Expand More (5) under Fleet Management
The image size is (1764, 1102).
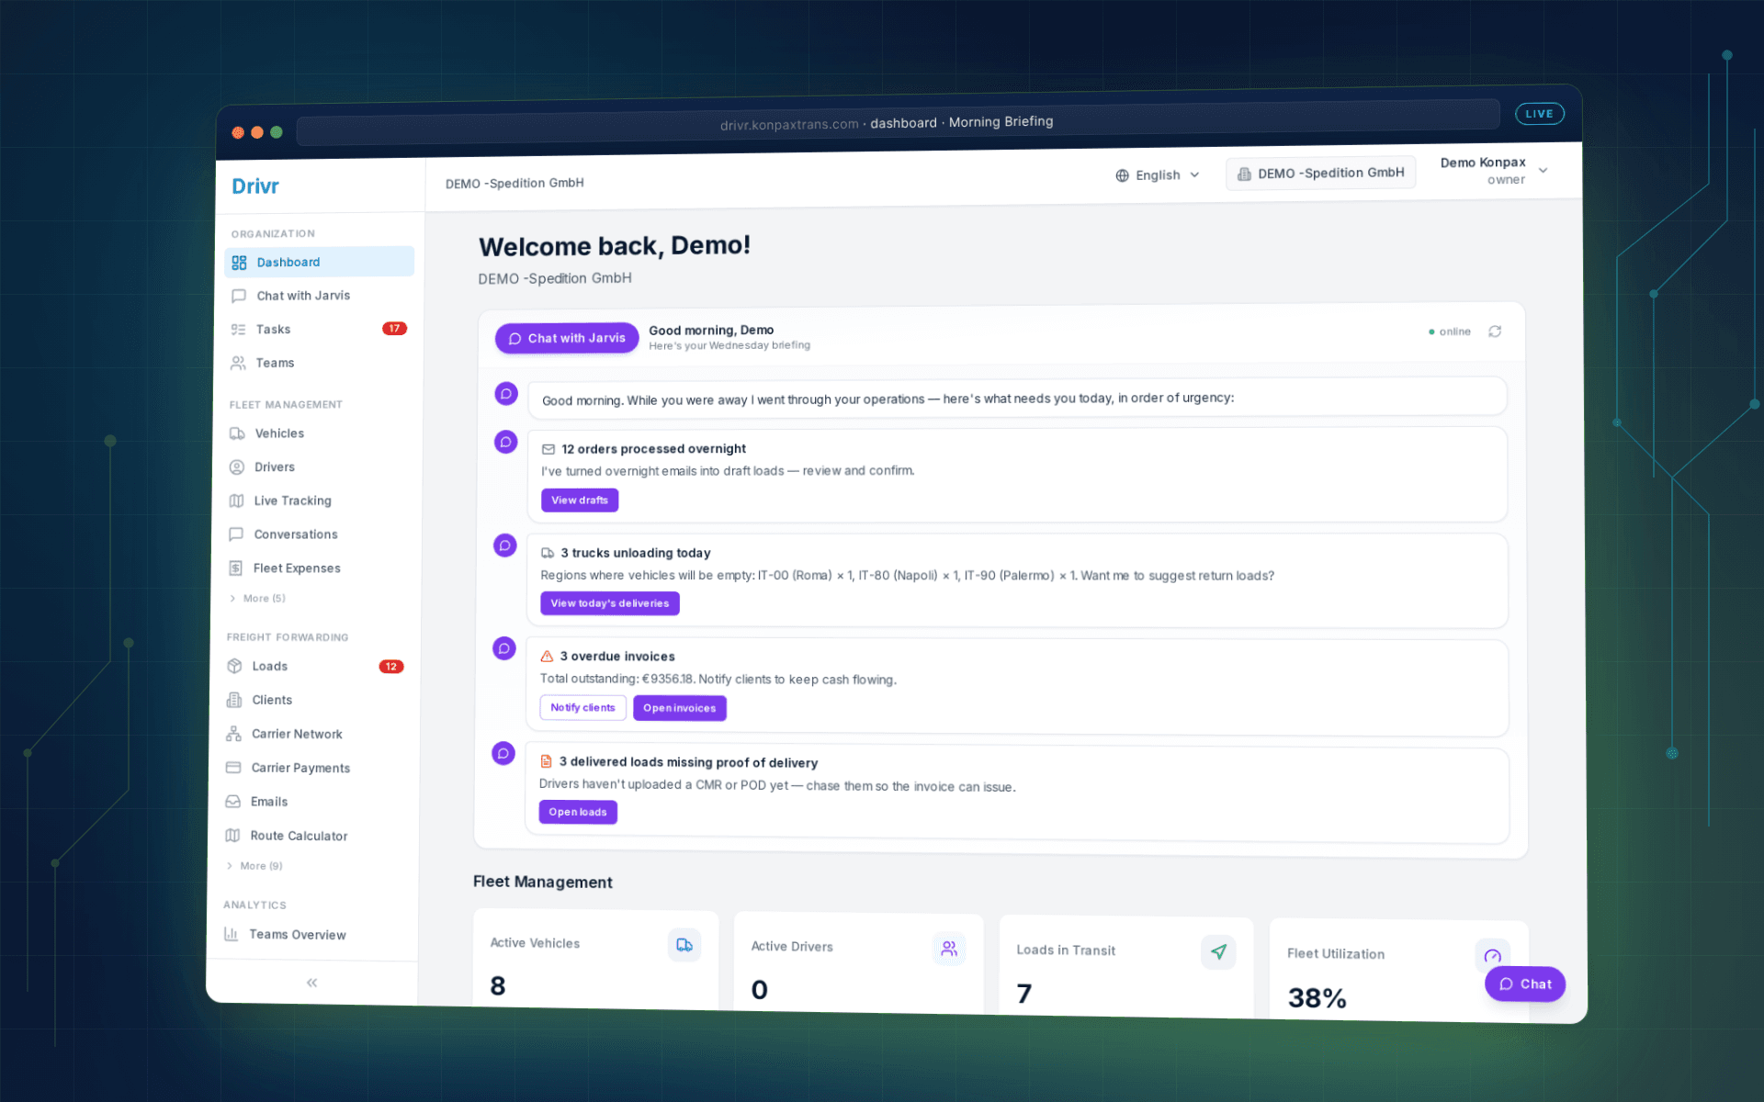click(x=257, y=598)
